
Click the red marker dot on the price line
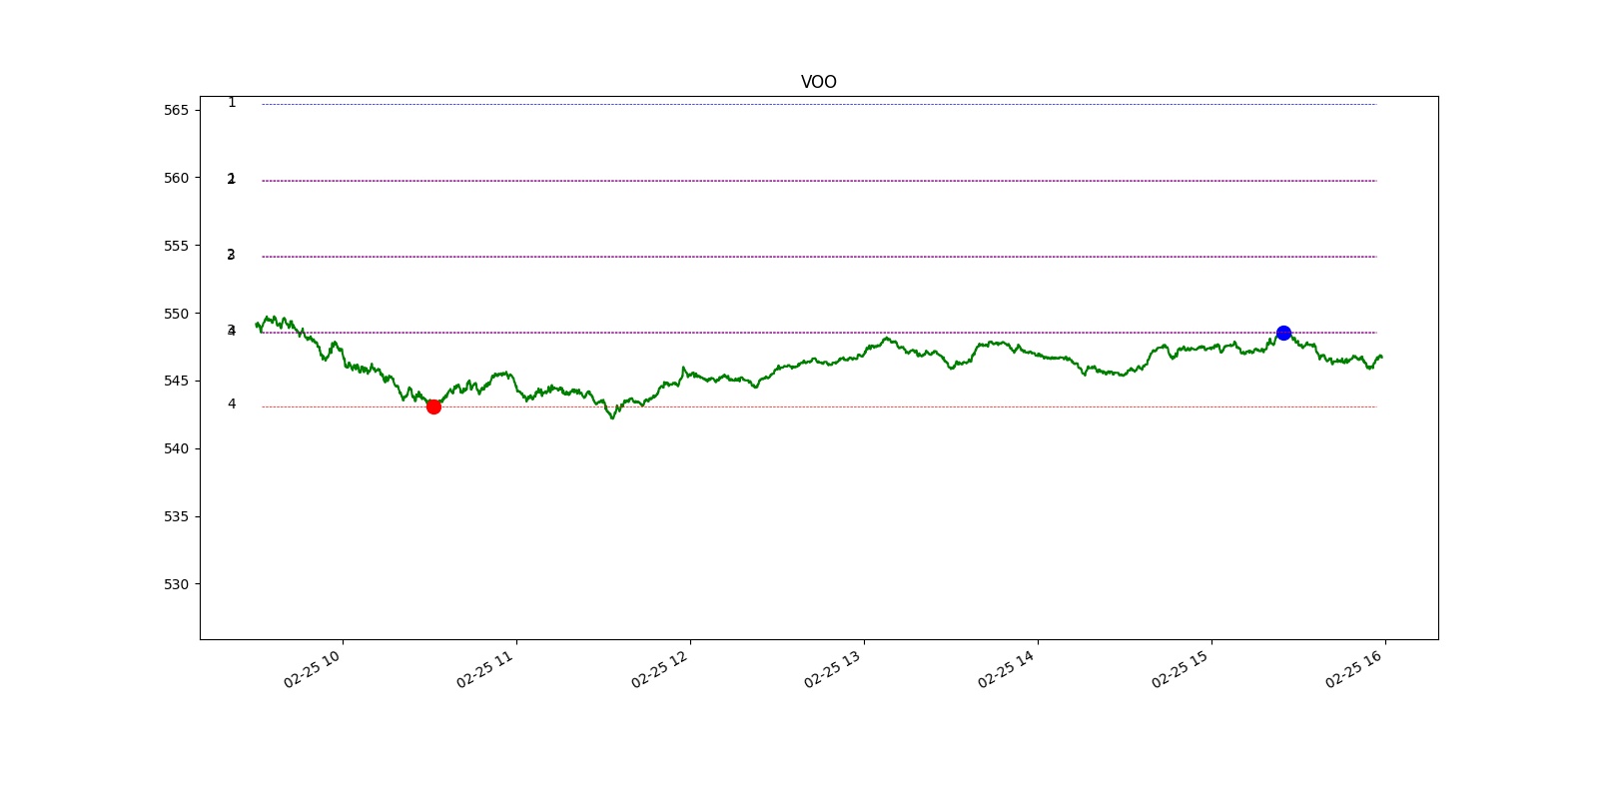[433, 406]
